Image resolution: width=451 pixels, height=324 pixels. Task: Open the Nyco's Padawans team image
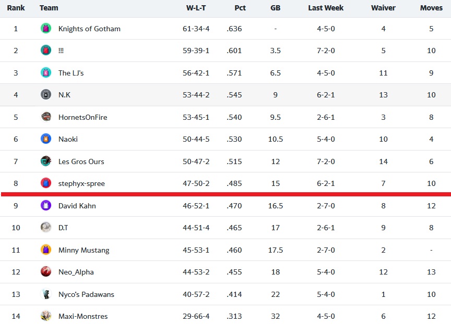coord(46,294)
